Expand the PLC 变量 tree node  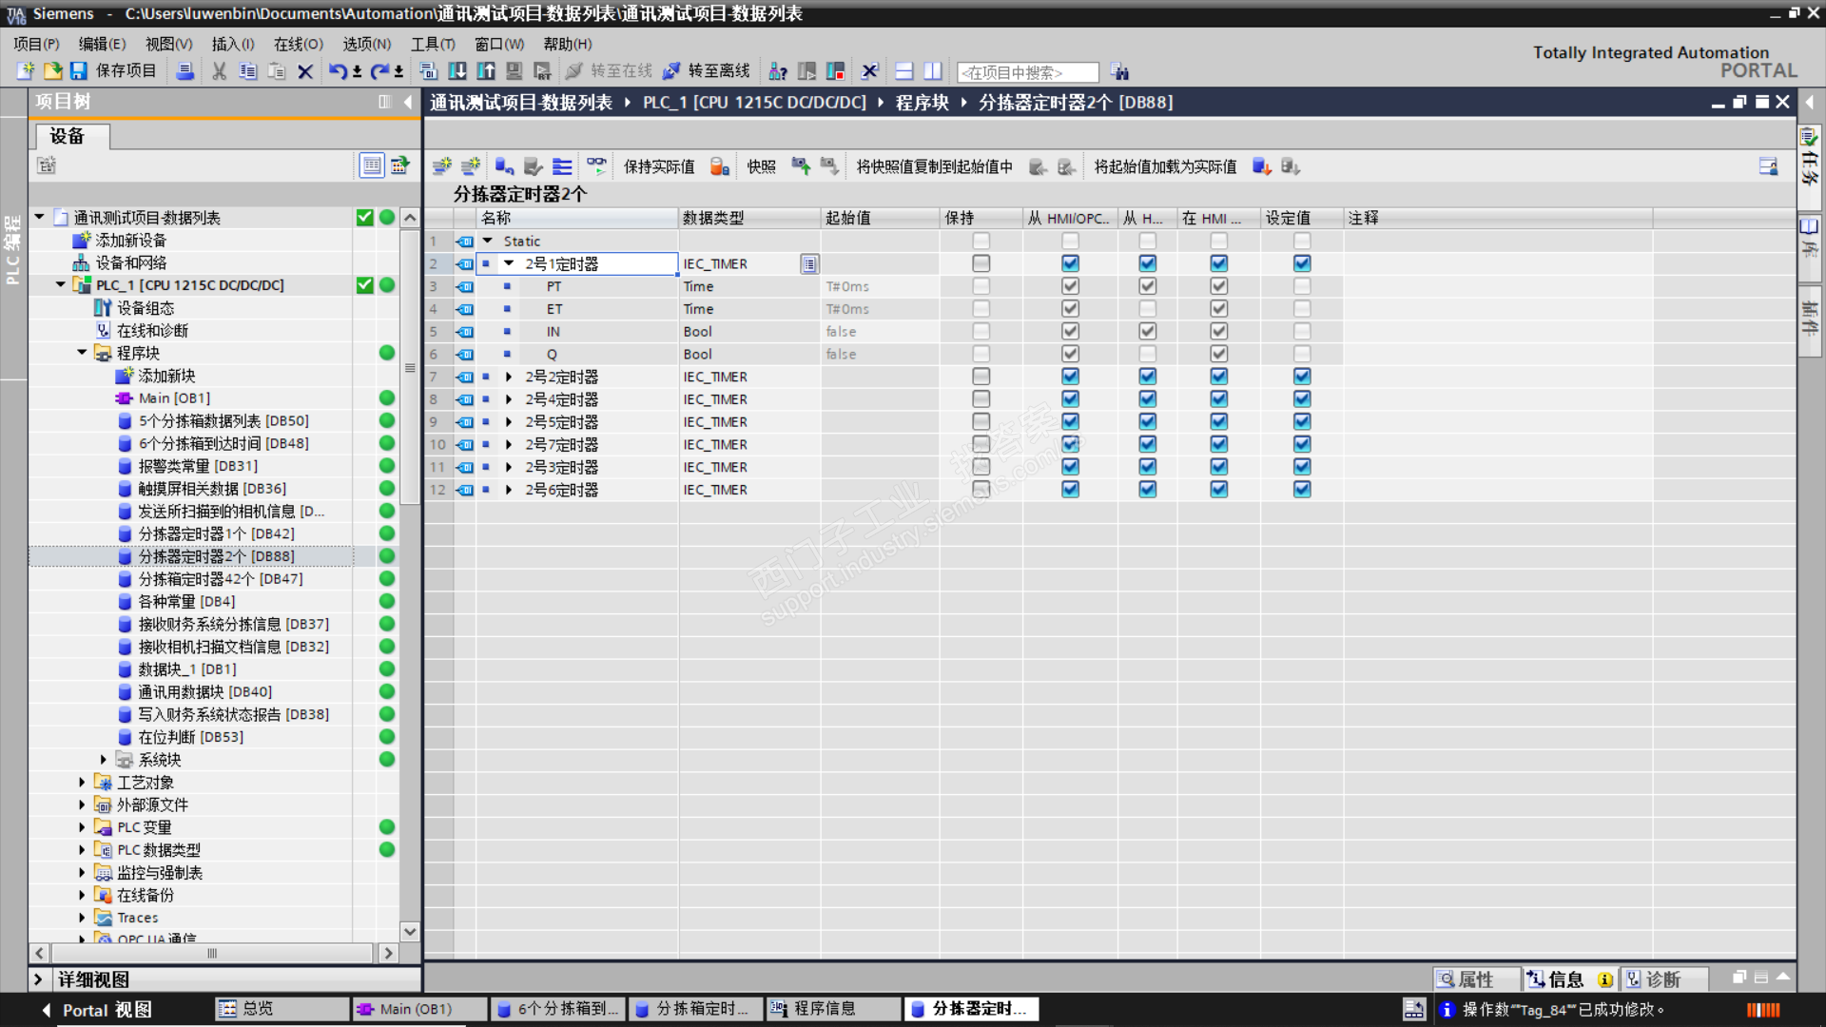(82, 827)
